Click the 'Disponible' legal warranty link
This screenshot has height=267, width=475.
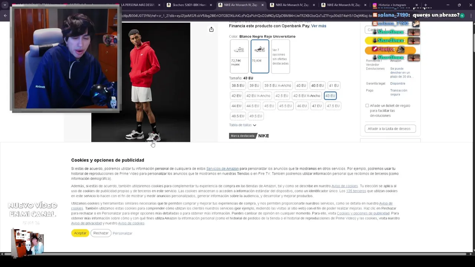pos(397,83)
